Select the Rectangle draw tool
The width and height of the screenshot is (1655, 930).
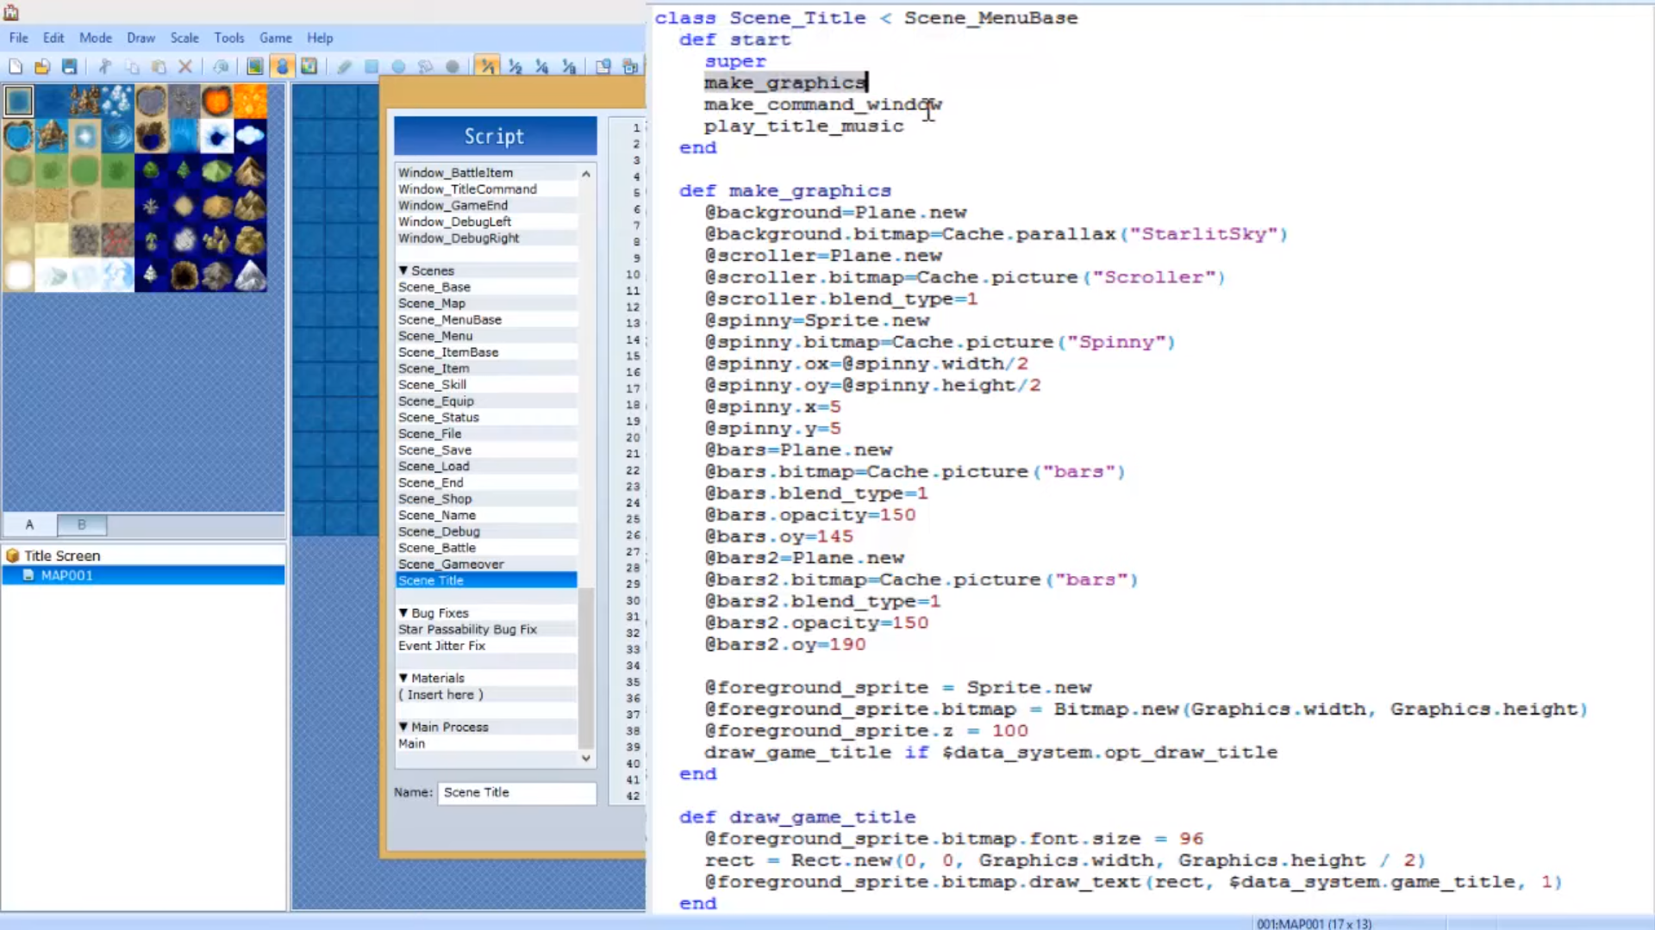point(372,66)
